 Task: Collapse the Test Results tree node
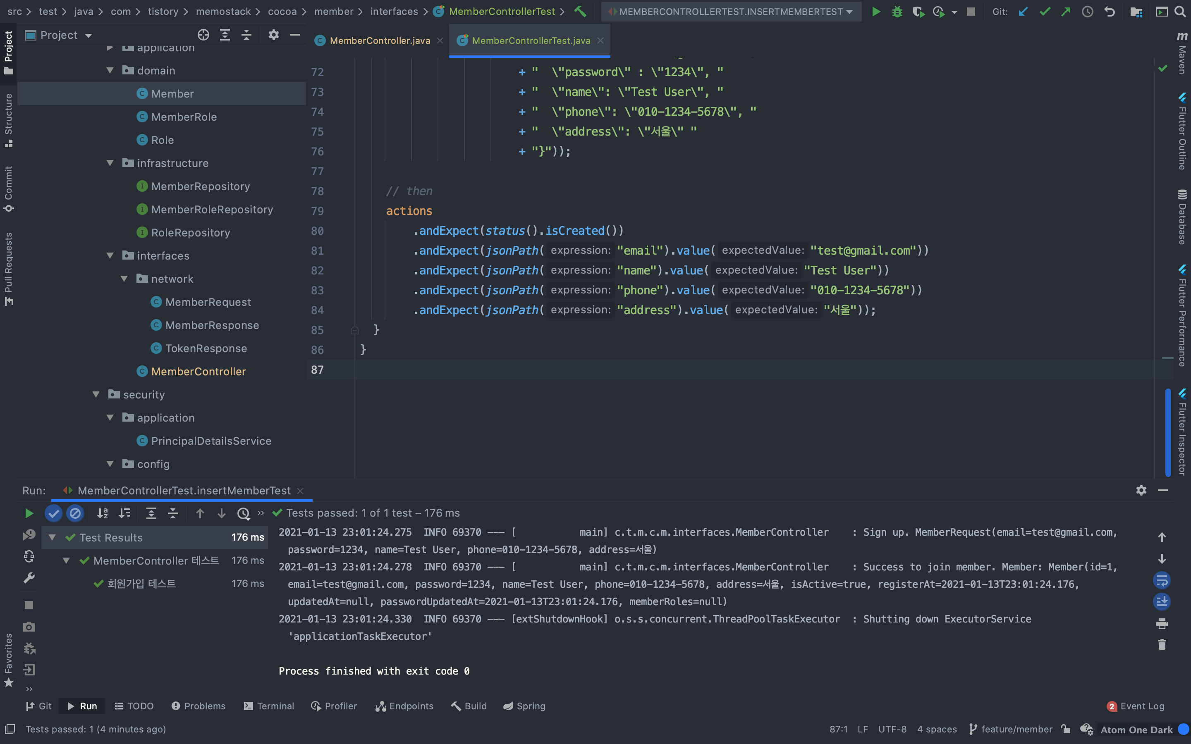point(52,537)
